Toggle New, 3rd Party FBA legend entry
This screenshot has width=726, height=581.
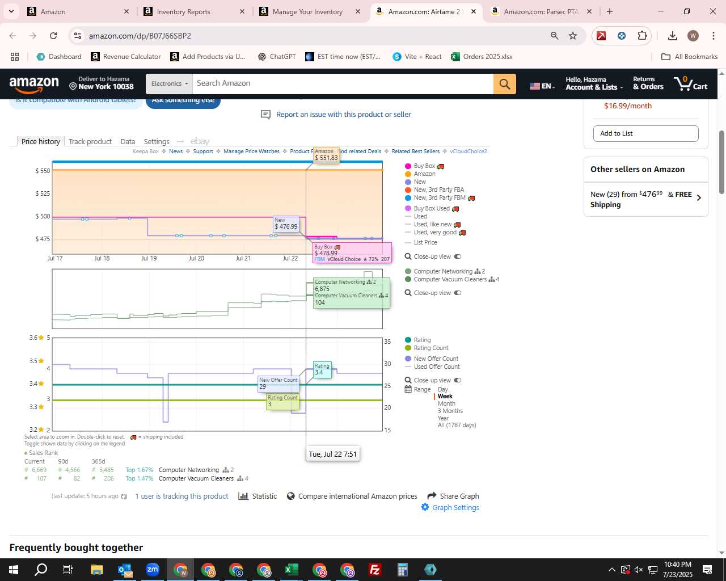coord(434,190)
